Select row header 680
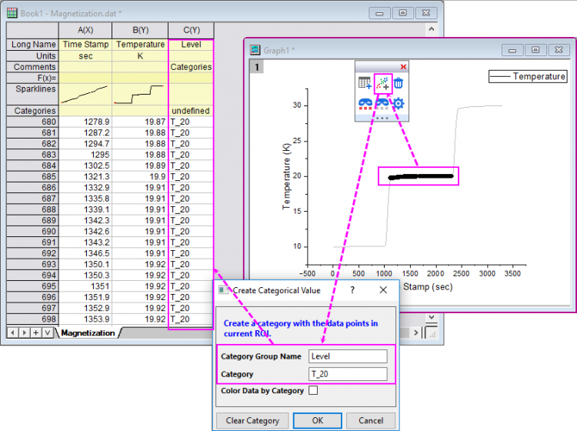 pos(33,122)
